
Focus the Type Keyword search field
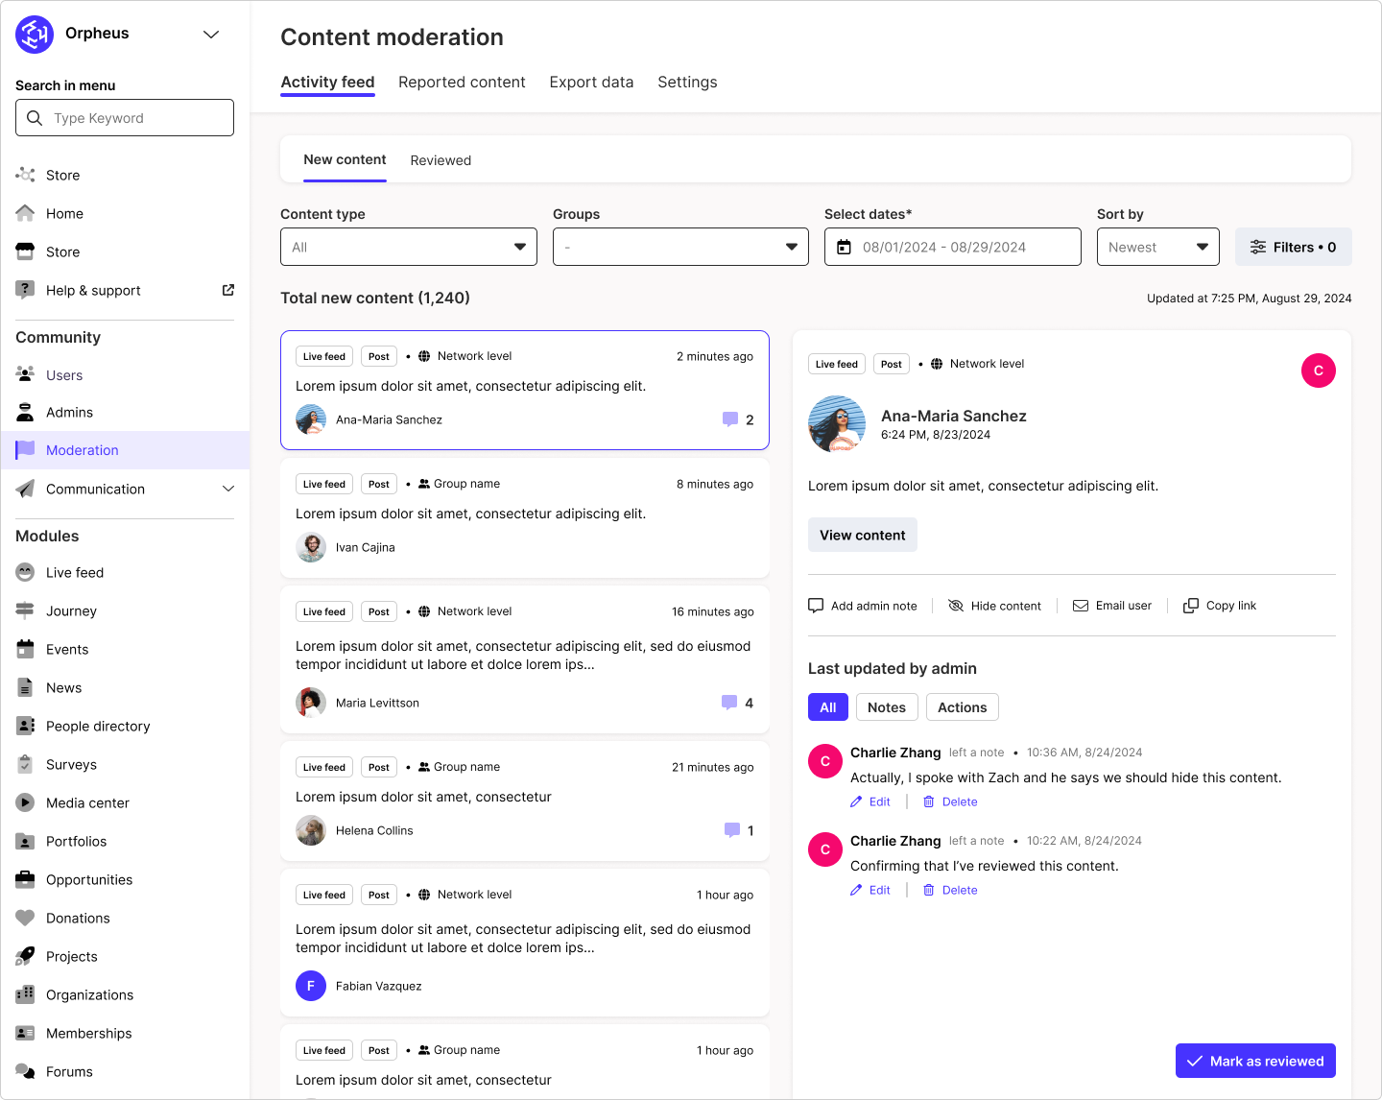click(125, 118)
